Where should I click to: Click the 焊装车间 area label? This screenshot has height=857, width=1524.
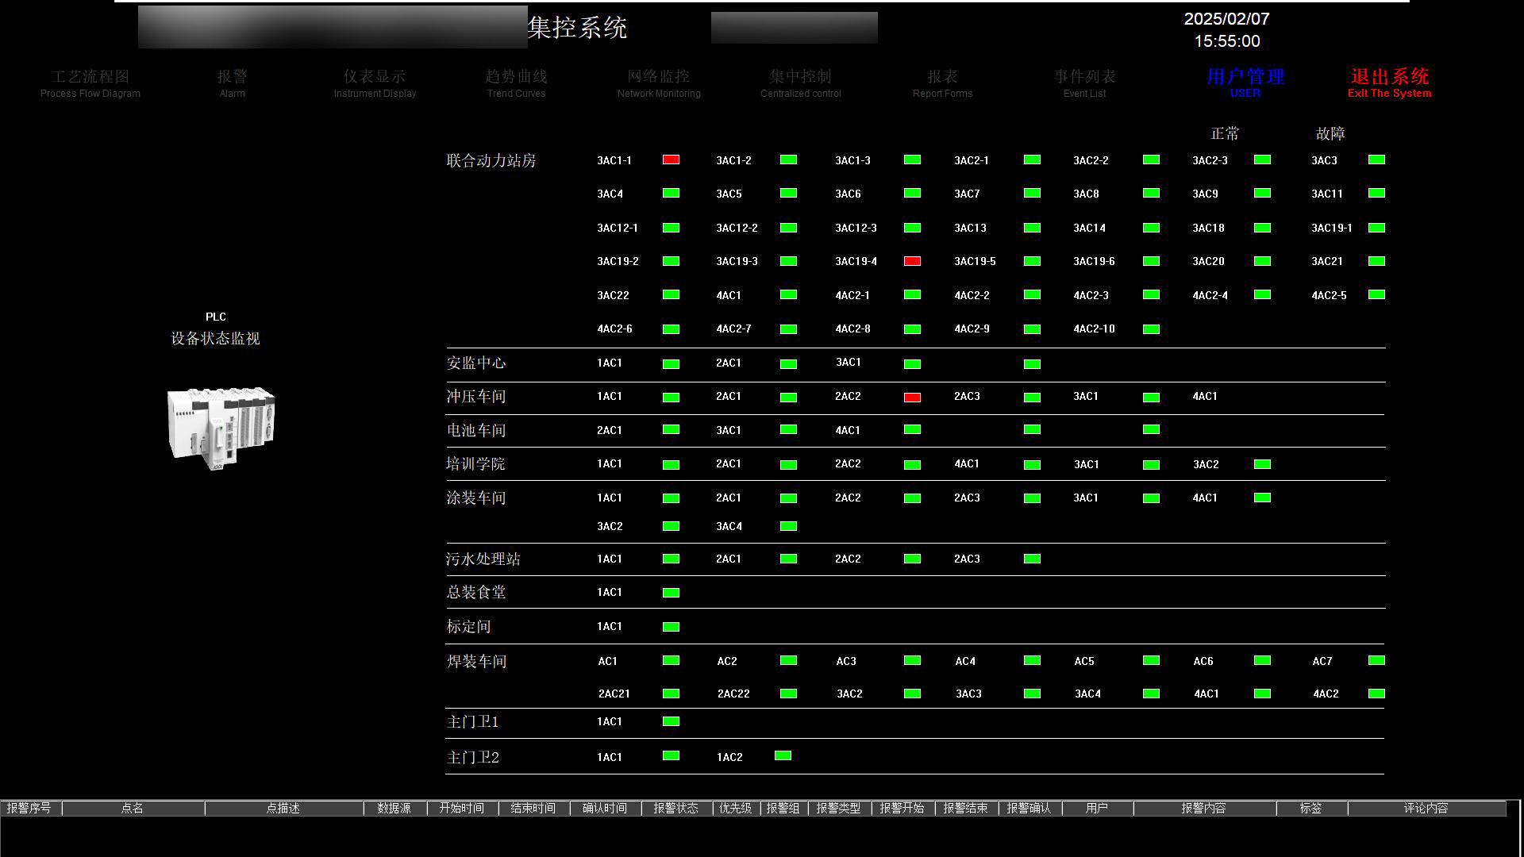click(476, 661)
